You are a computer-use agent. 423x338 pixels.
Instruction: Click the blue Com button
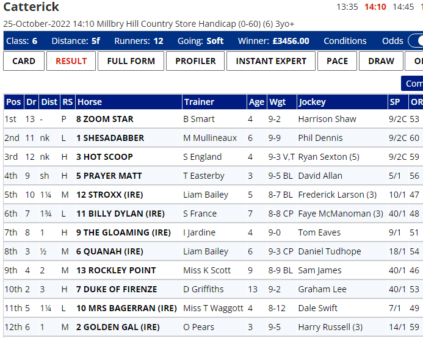click(413, 84)
